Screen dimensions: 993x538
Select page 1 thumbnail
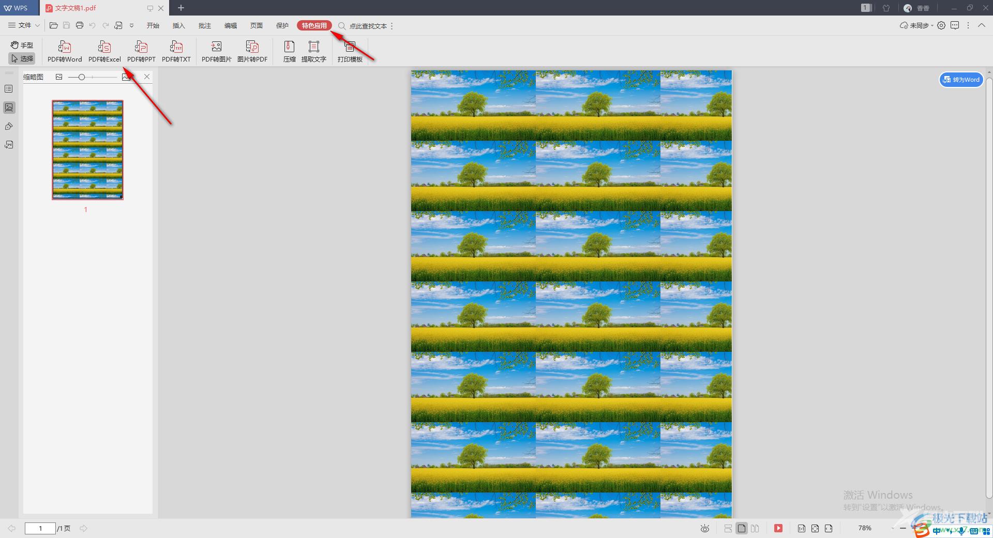pyautogui.click(x=87, y=150)
